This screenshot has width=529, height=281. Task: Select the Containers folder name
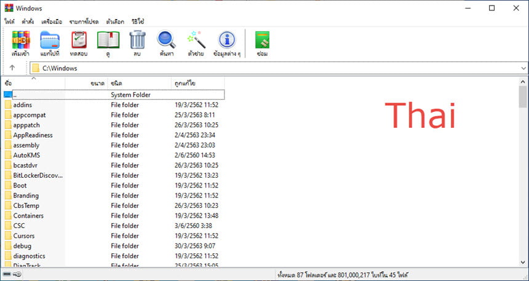28,216
